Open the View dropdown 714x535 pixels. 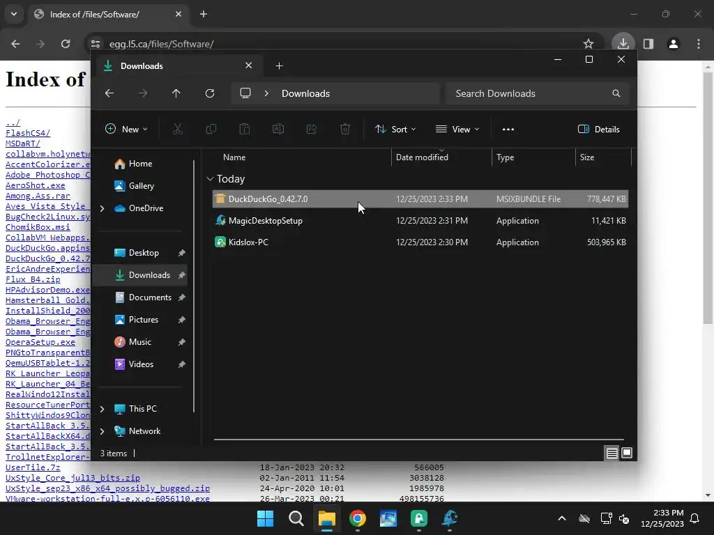tap(457, 129)
